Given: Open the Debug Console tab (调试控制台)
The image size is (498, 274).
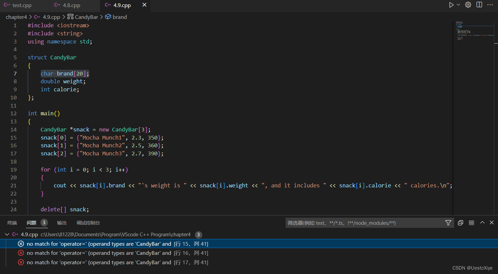Looking at the screenshot, I should point(88,223).
